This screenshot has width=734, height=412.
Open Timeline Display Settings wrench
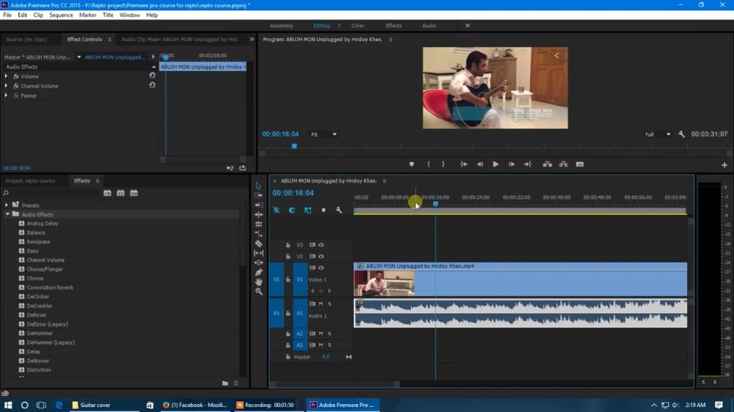coord(339,210)
